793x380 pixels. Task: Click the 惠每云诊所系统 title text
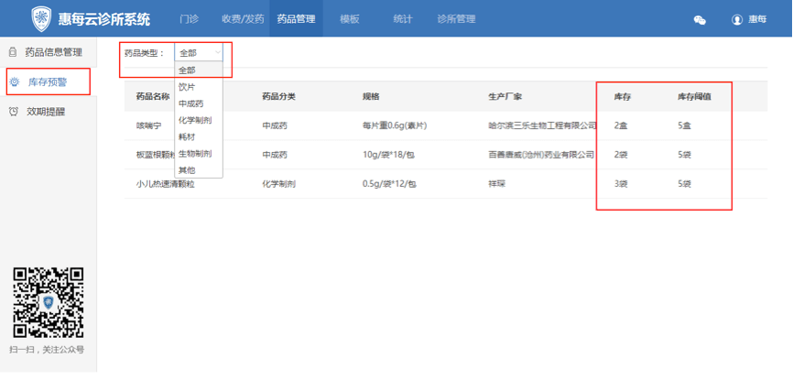(103, 19)
